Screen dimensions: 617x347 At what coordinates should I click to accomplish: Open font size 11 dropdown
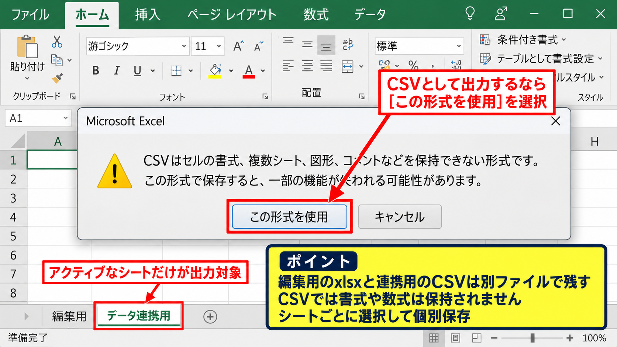point(219,46)
